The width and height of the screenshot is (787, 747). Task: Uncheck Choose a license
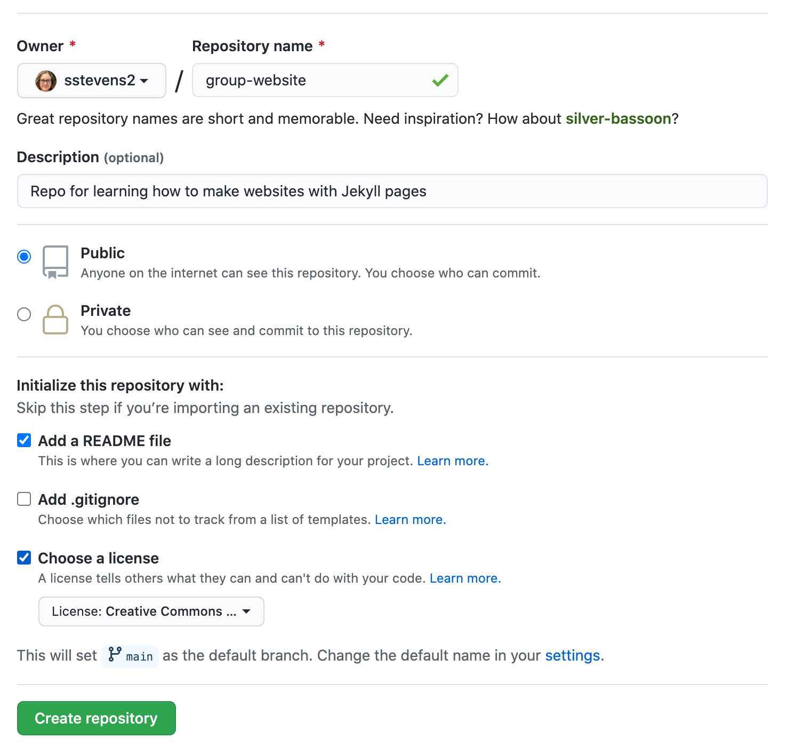pos(24,557)
